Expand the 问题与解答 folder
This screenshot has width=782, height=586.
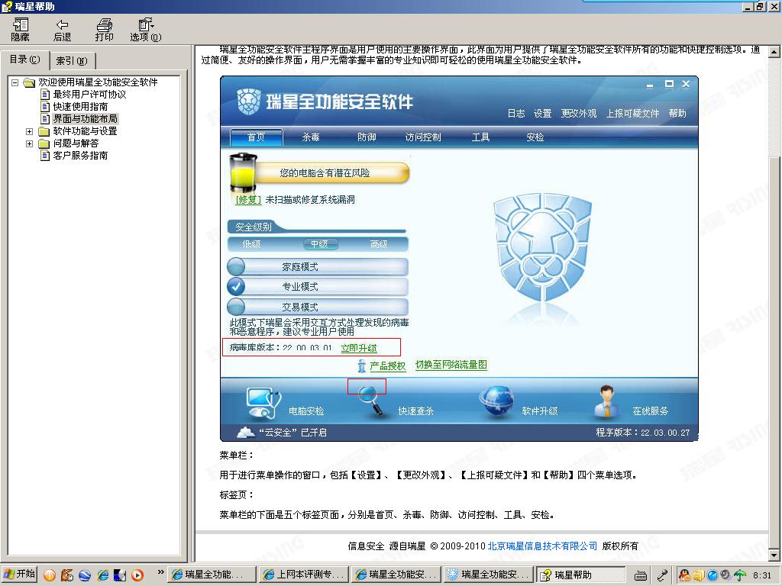click(29, 143)
